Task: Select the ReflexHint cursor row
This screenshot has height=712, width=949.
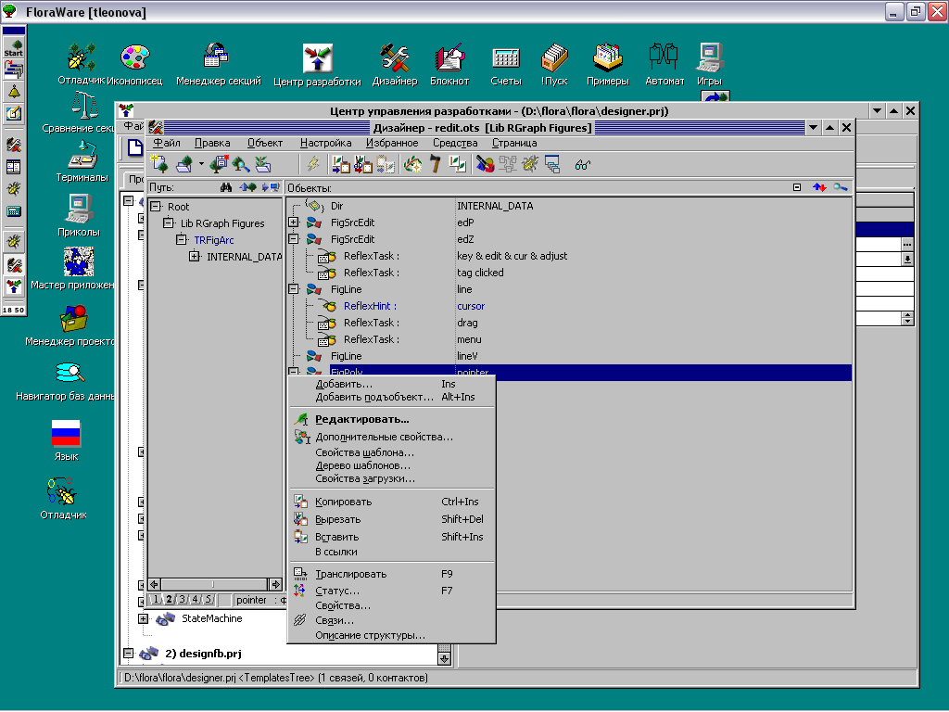Action: coord(370,306)
